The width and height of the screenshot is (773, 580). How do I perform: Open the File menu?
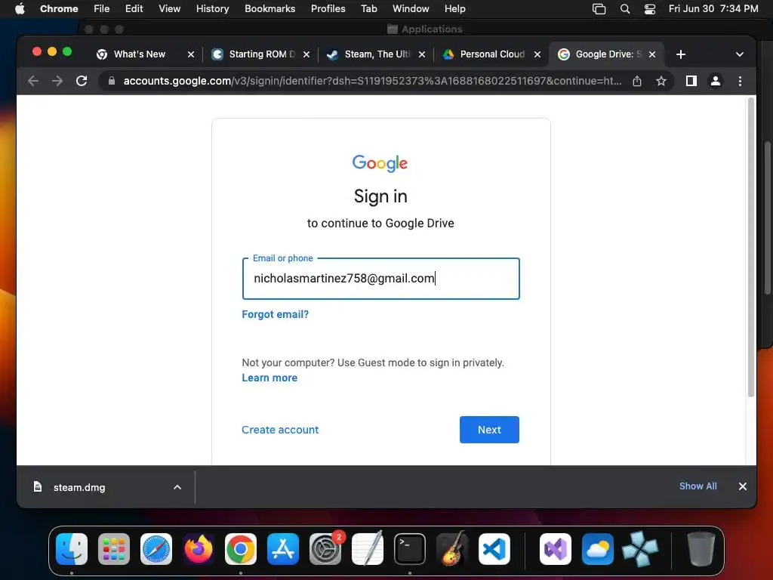pos(102,9)
